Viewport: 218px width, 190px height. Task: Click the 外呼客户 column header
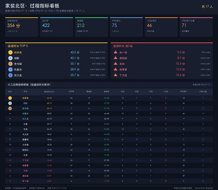[x=184, y=92]
